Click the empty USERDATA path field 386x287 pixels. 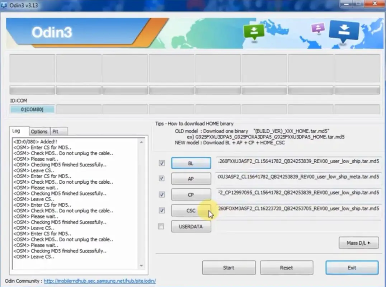298,226
